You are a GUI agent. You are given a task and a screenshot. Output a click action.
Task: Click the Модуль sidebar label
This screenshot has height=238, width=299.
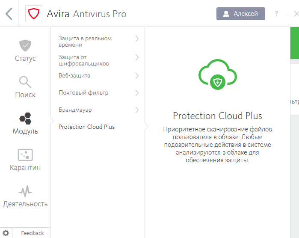pos(25,131)
